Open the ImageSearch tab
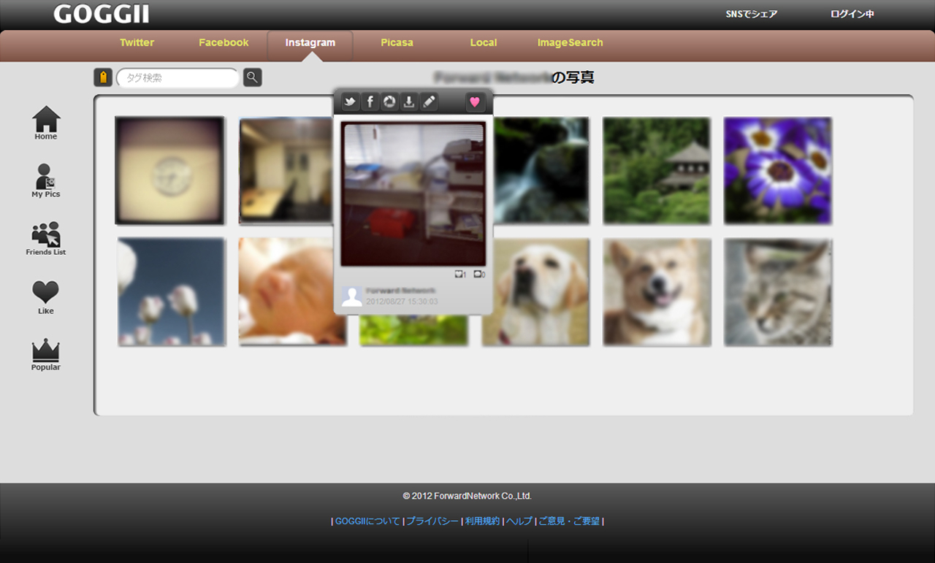The image size is (935, 563). click(570, 42)
